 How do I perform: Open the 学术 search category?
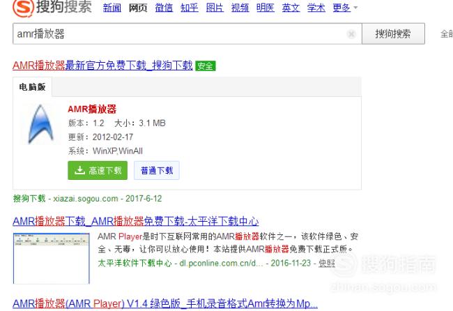(x=316, y=8)
